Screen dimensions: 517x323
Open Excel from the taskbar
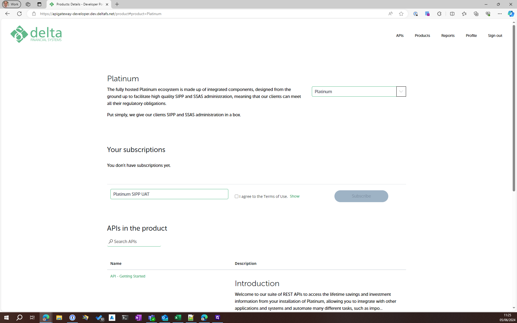178,318
